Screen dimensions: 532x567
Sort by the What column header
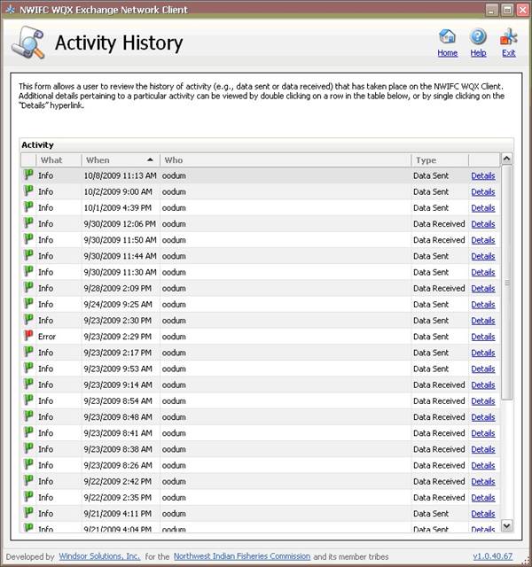tap(51, 160)
